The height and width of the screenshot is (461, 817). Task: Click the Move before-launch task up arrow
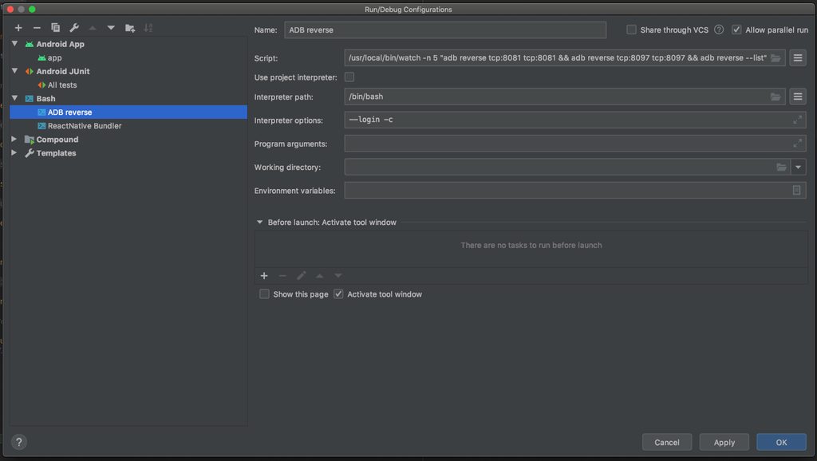tap(319, 275)
